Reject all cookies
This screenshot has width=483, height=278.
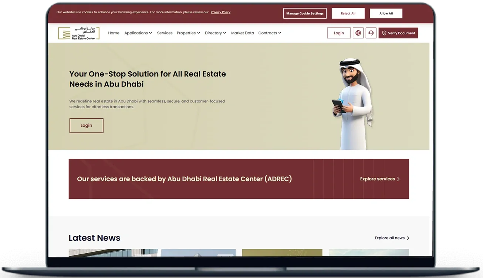pyautogui.click(x=348, y=13)
